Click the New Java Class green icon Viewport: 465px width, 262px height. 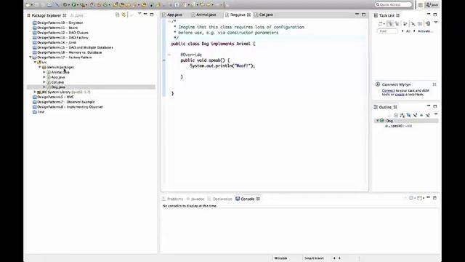coord(106,5)
